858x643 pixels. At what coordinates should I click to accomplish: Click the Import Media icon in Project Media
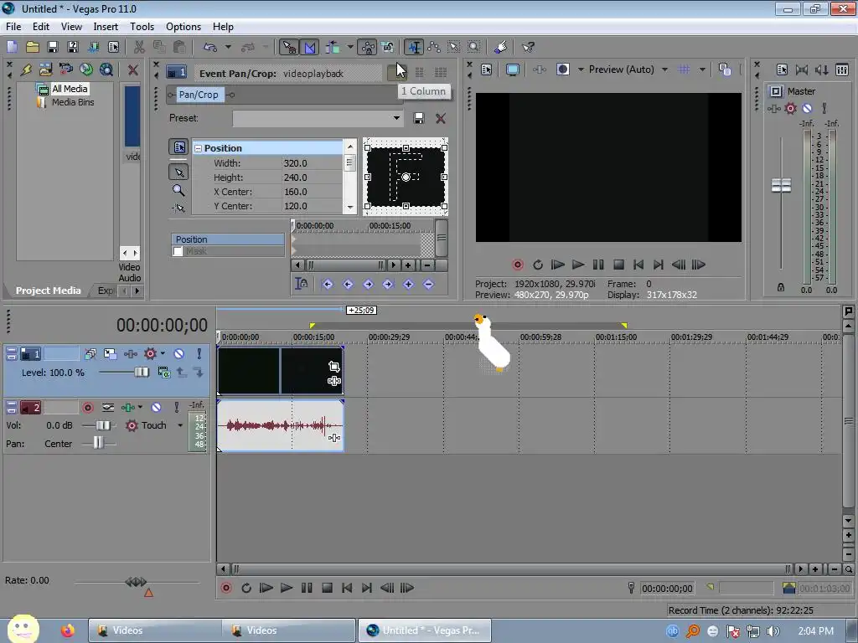(x=45, y=69)
